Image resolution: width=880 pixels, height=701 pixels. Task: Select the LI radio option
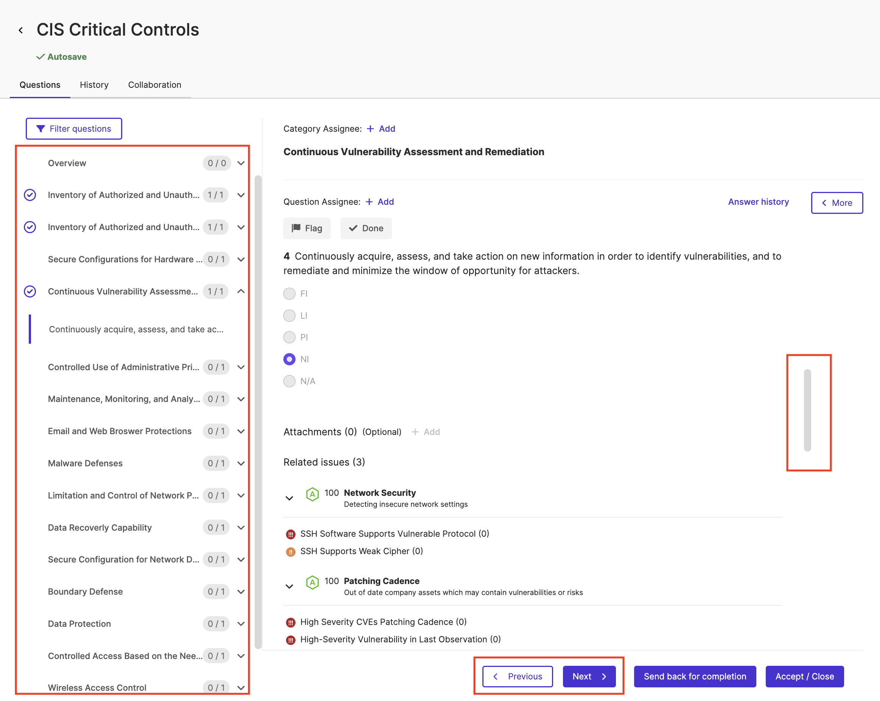(289, 316)
